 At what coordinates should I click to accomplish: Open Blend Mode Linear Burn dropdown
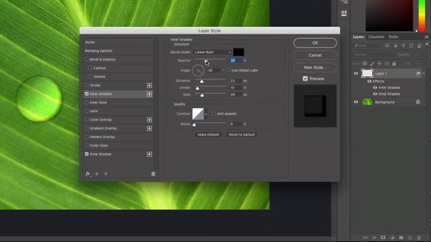click(213, 52)
